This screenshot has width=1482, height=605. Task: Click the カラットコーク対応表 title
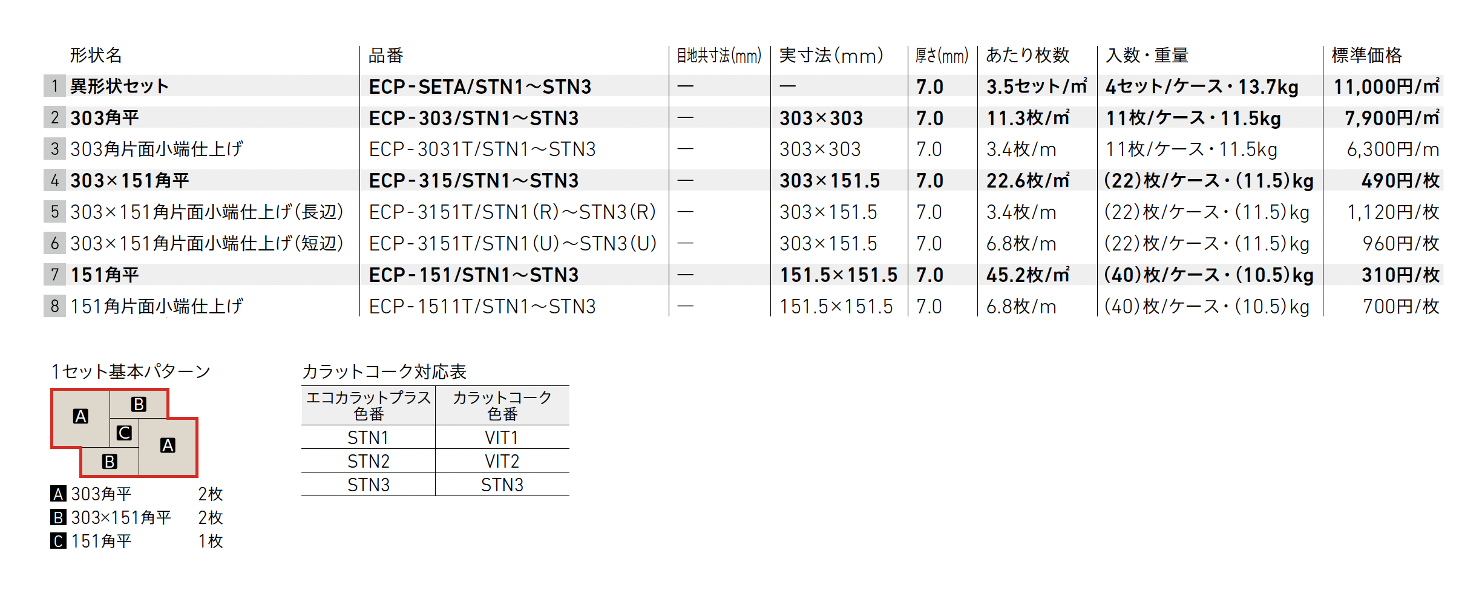[384, 371]
